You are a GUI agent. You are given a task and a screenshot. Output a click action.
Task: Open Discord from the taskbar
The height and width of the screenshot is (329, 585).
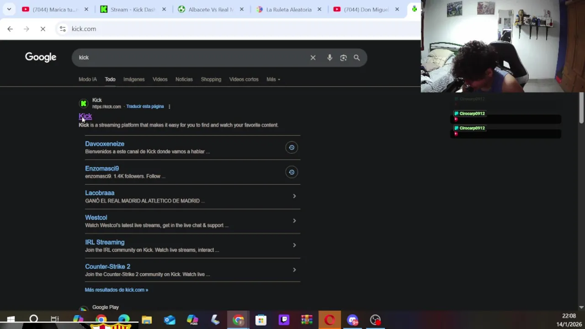352,319
